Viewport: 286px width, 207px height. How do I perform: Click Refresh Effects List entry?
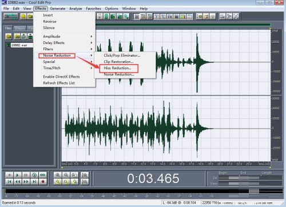pos(59,83)
